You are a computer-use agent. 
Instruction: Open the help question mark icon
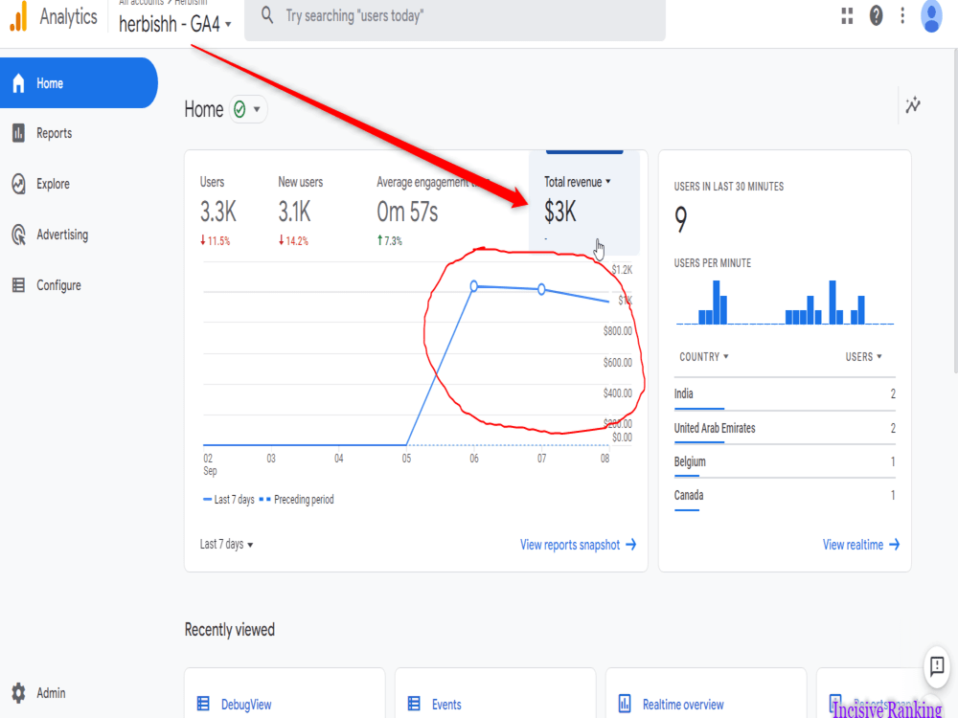point(877,16)
